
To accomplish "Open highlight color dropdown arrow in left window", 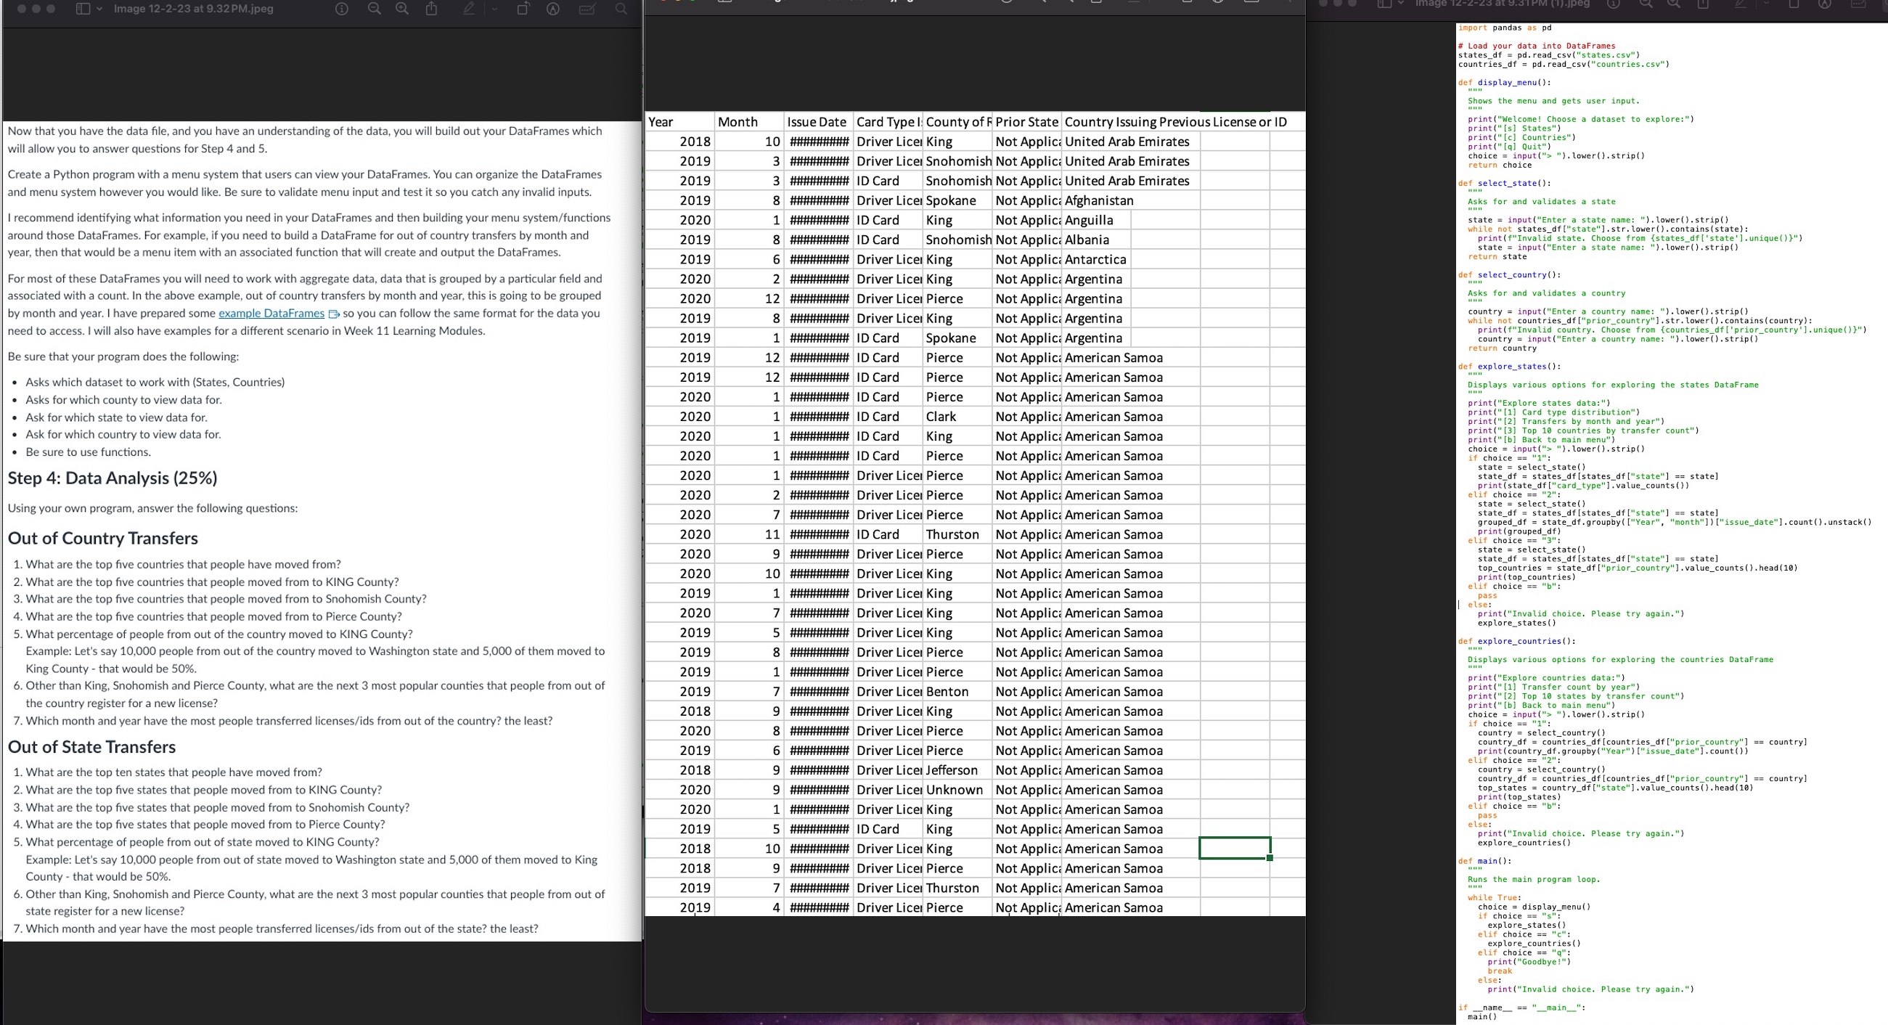I will (x=494, y=9).
